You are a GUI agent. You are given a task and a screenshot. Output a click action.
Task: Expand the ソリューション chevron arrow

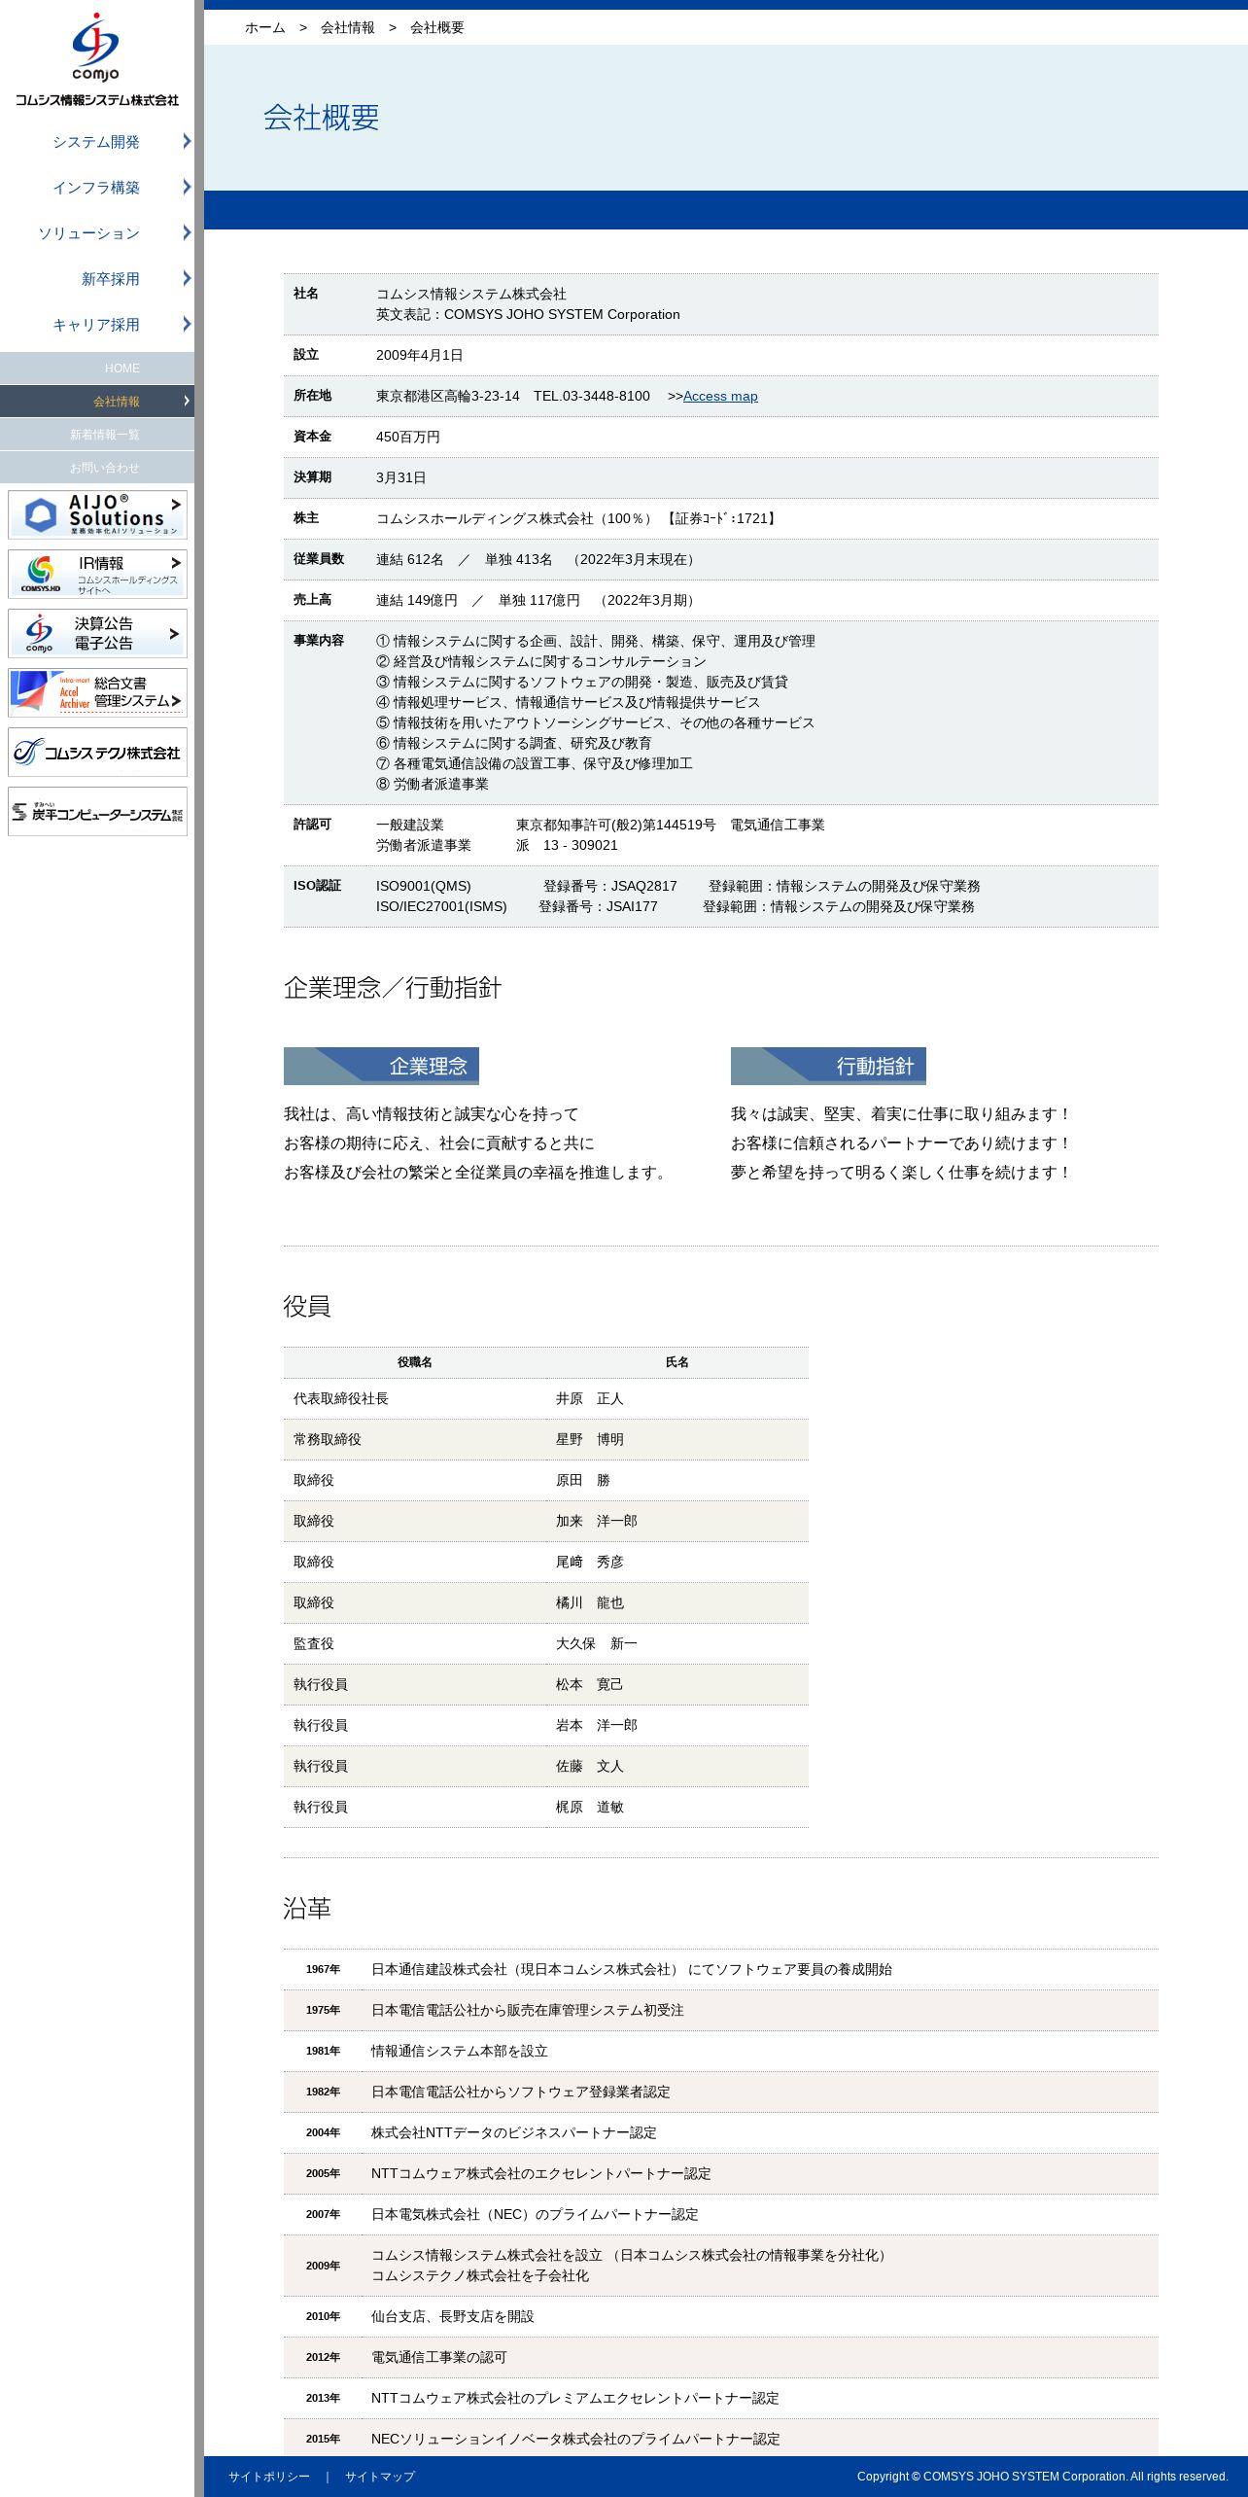187,232
